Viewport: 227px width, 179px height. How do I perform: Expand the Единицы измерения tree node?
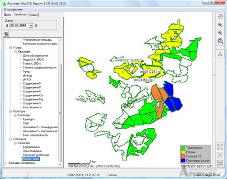coord(6,163)
